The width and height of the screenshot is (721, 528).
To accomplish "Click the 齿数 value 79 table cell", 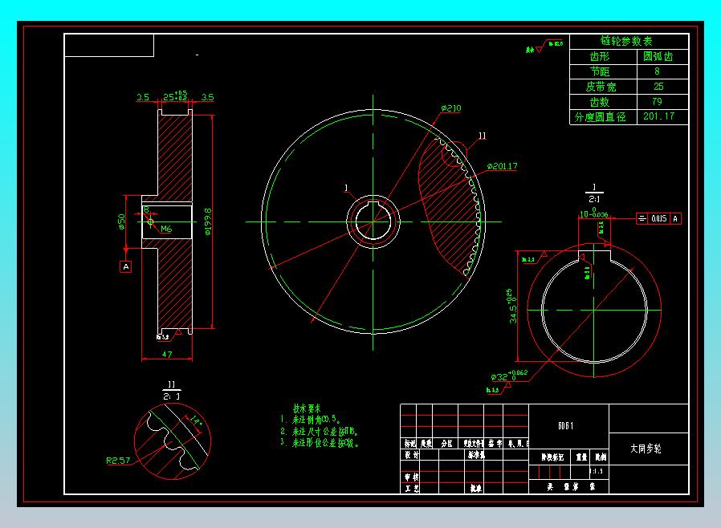I will [x=657, y=102].
